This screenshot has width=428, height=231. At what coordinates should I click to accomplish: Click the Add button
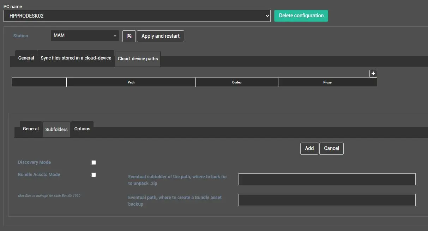[x=309, y=148]
